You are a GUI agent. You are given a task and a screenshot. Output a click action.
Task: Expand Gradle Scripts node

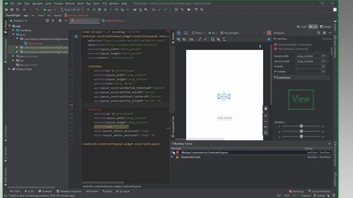coord(9,69)
